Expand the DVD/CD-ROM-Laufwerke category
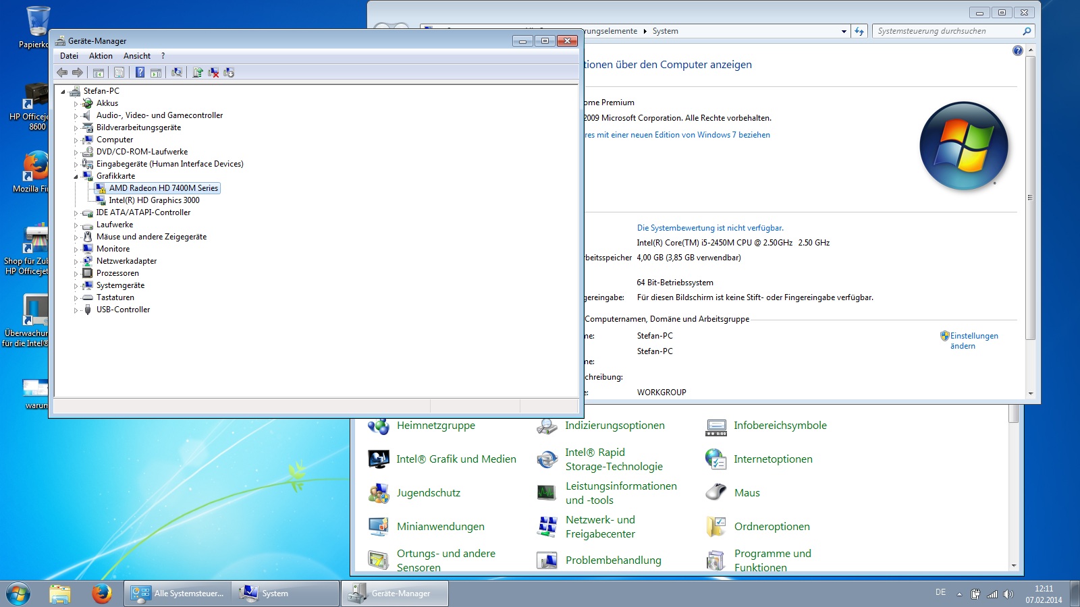Image resolution: width=1080 pixels, height=607 pixels. [x=76, y=152]
